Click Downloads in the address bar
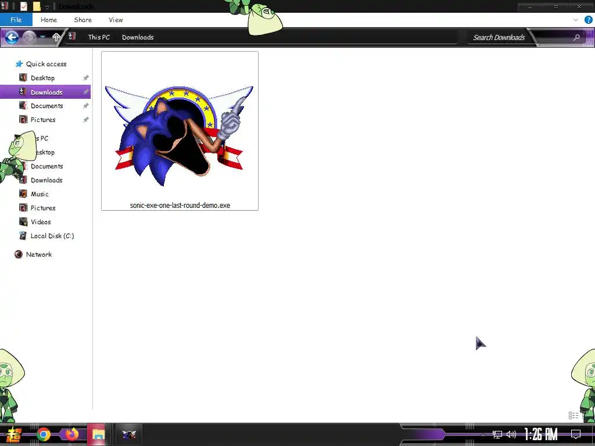Screen dimensions: 595x446 pyautogui.click(x=138, y=37)
